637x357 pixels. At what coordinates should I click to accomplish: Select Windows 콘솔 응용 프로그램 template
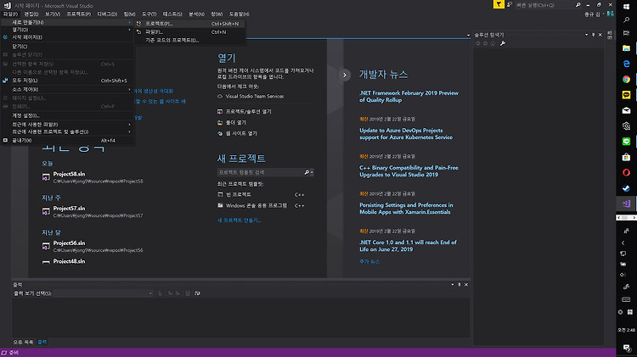click(262, 206)
